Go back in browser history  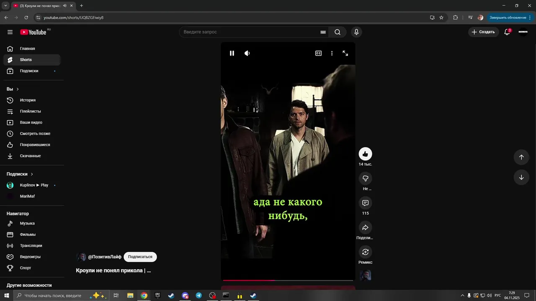(x=6, y=18)
